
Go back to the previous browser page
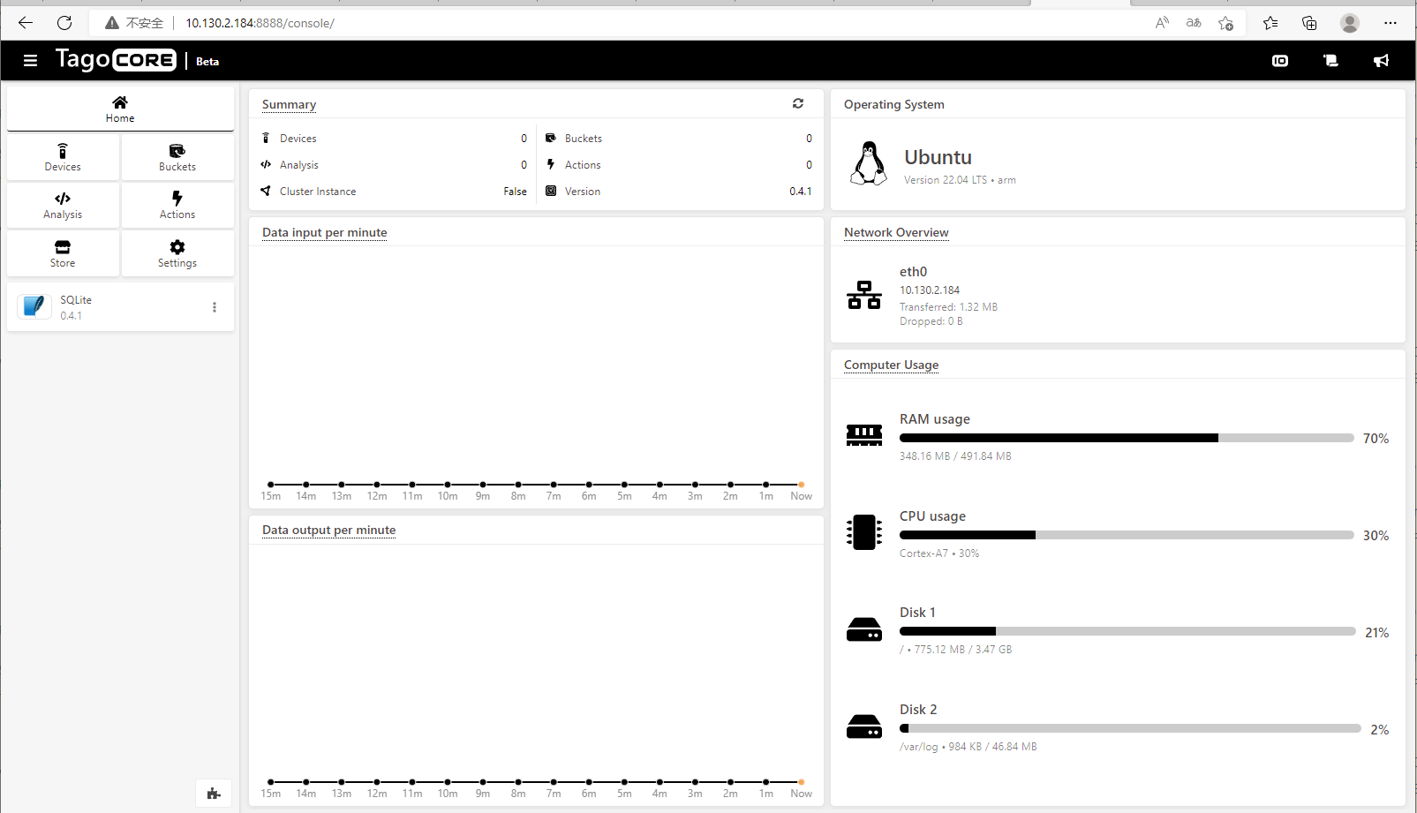[26, 23]
